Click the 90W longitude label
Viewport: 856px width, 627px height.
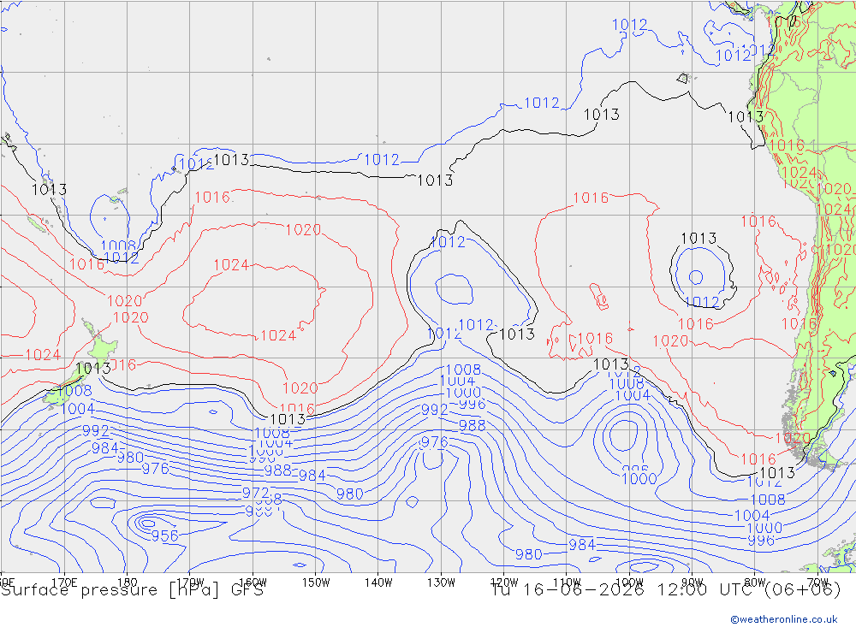[x=693, y=583]
